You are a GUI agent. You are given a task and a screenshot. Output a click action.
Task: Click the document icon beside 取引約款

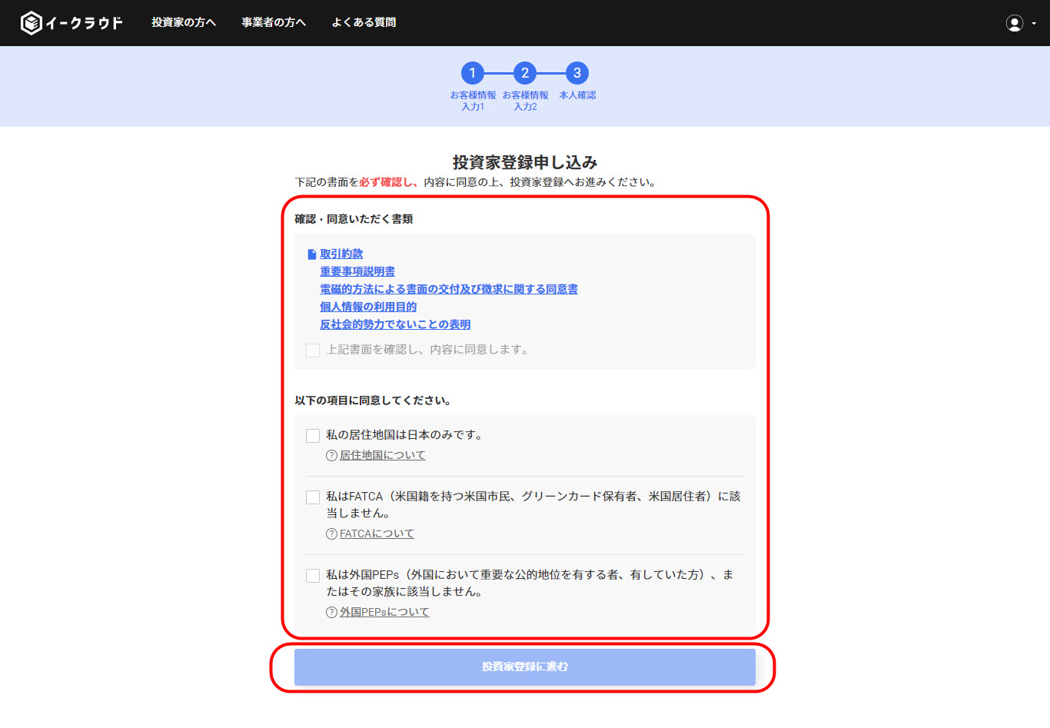click(311, 252)
